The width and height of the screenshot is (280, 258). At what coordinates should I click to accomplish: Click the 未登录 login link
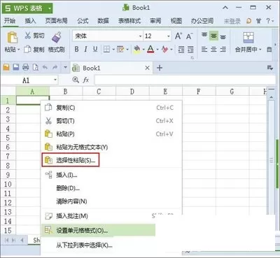click(x=232, y=21)
